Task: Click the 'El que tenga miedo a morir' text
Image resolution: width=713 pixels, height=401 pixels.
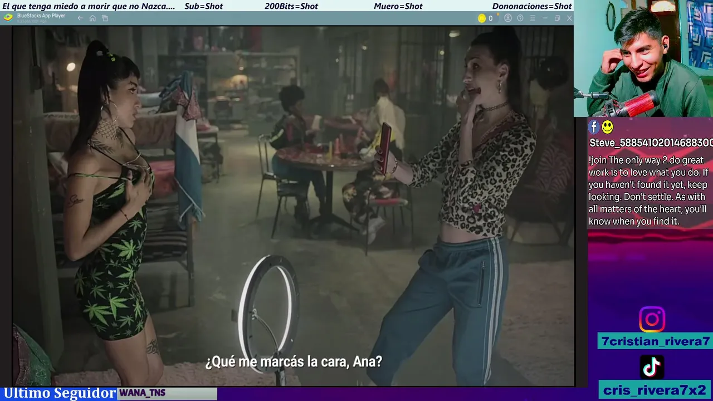Action: (x=89, y=6)
